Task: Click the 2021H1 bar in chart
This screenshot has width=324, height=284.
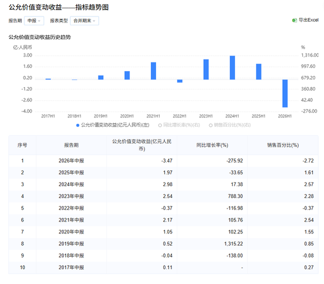Action: coord(153,71)
